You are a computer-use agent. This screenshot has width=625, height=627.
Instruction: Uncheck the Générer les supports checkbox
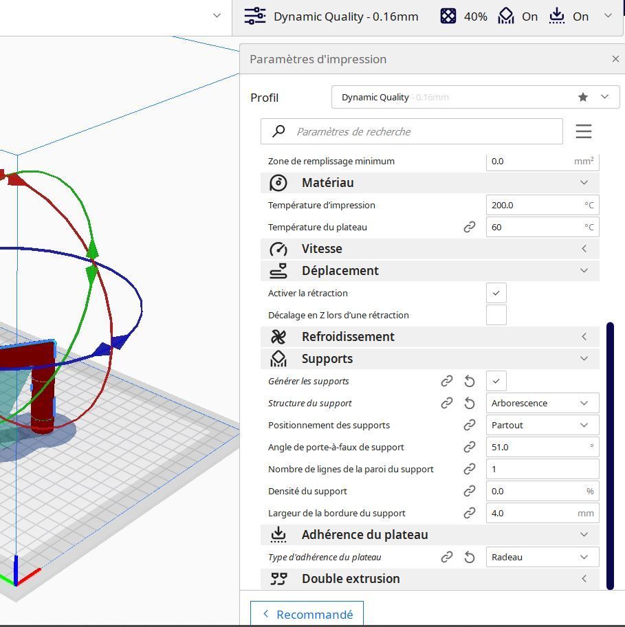(x=496, y=381)
